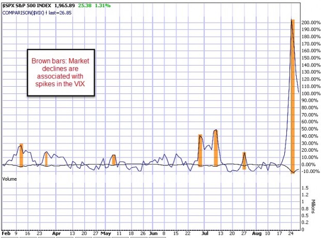Select the 1,965.89 index price value
The width and height of the screenshot is (321, 238).
tap(65, 6)
